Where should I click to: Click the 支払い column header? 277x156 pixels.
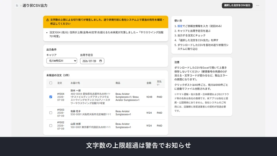[x=159, y=83]
